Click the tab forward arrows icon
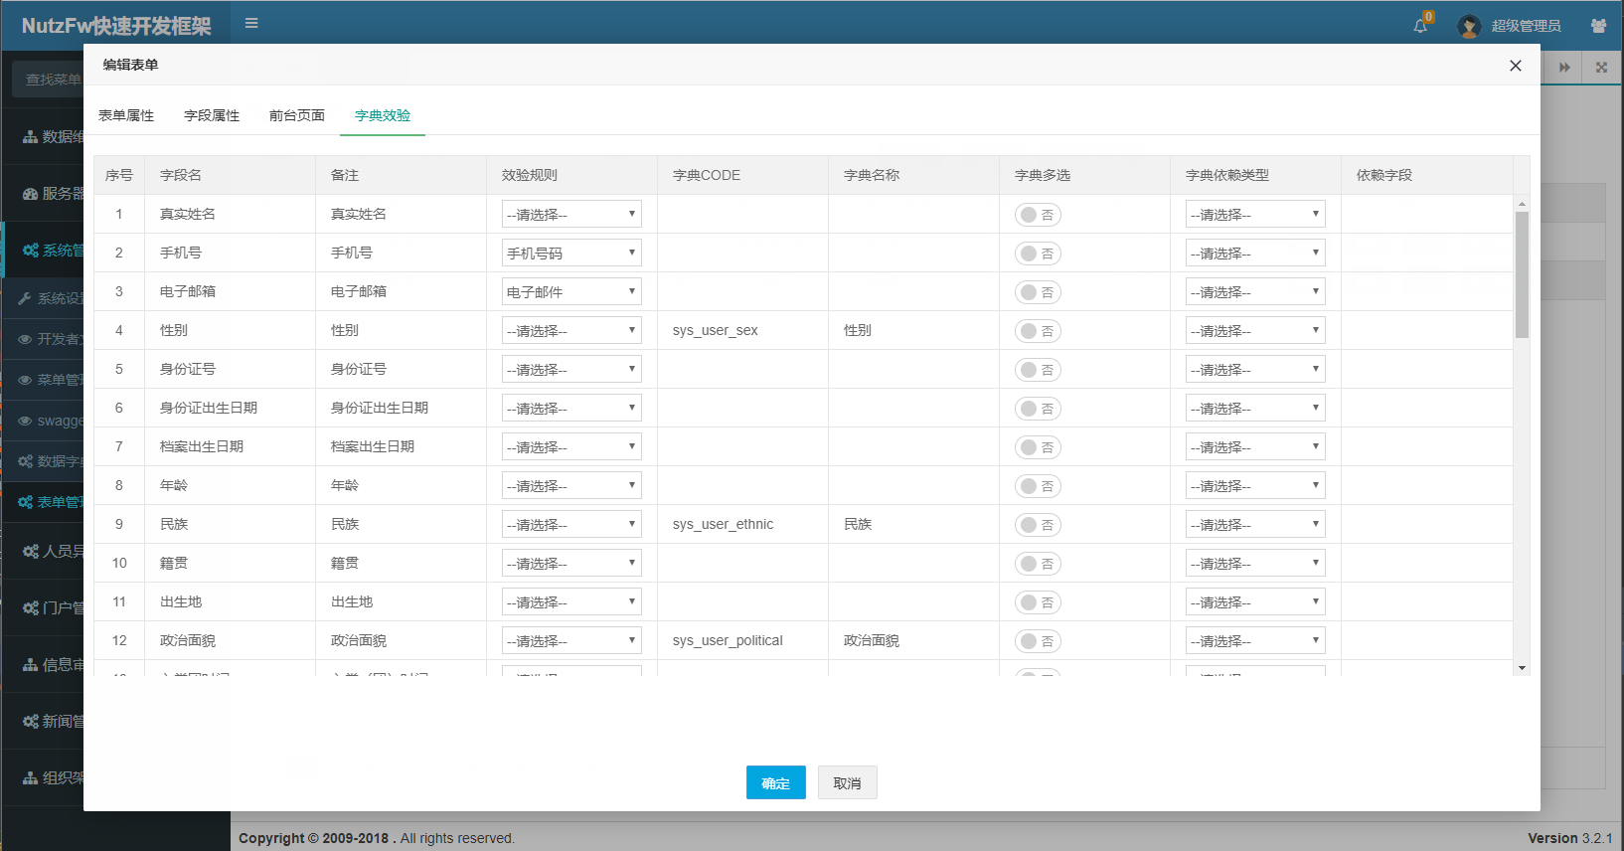 click(x=1564, y=68)
